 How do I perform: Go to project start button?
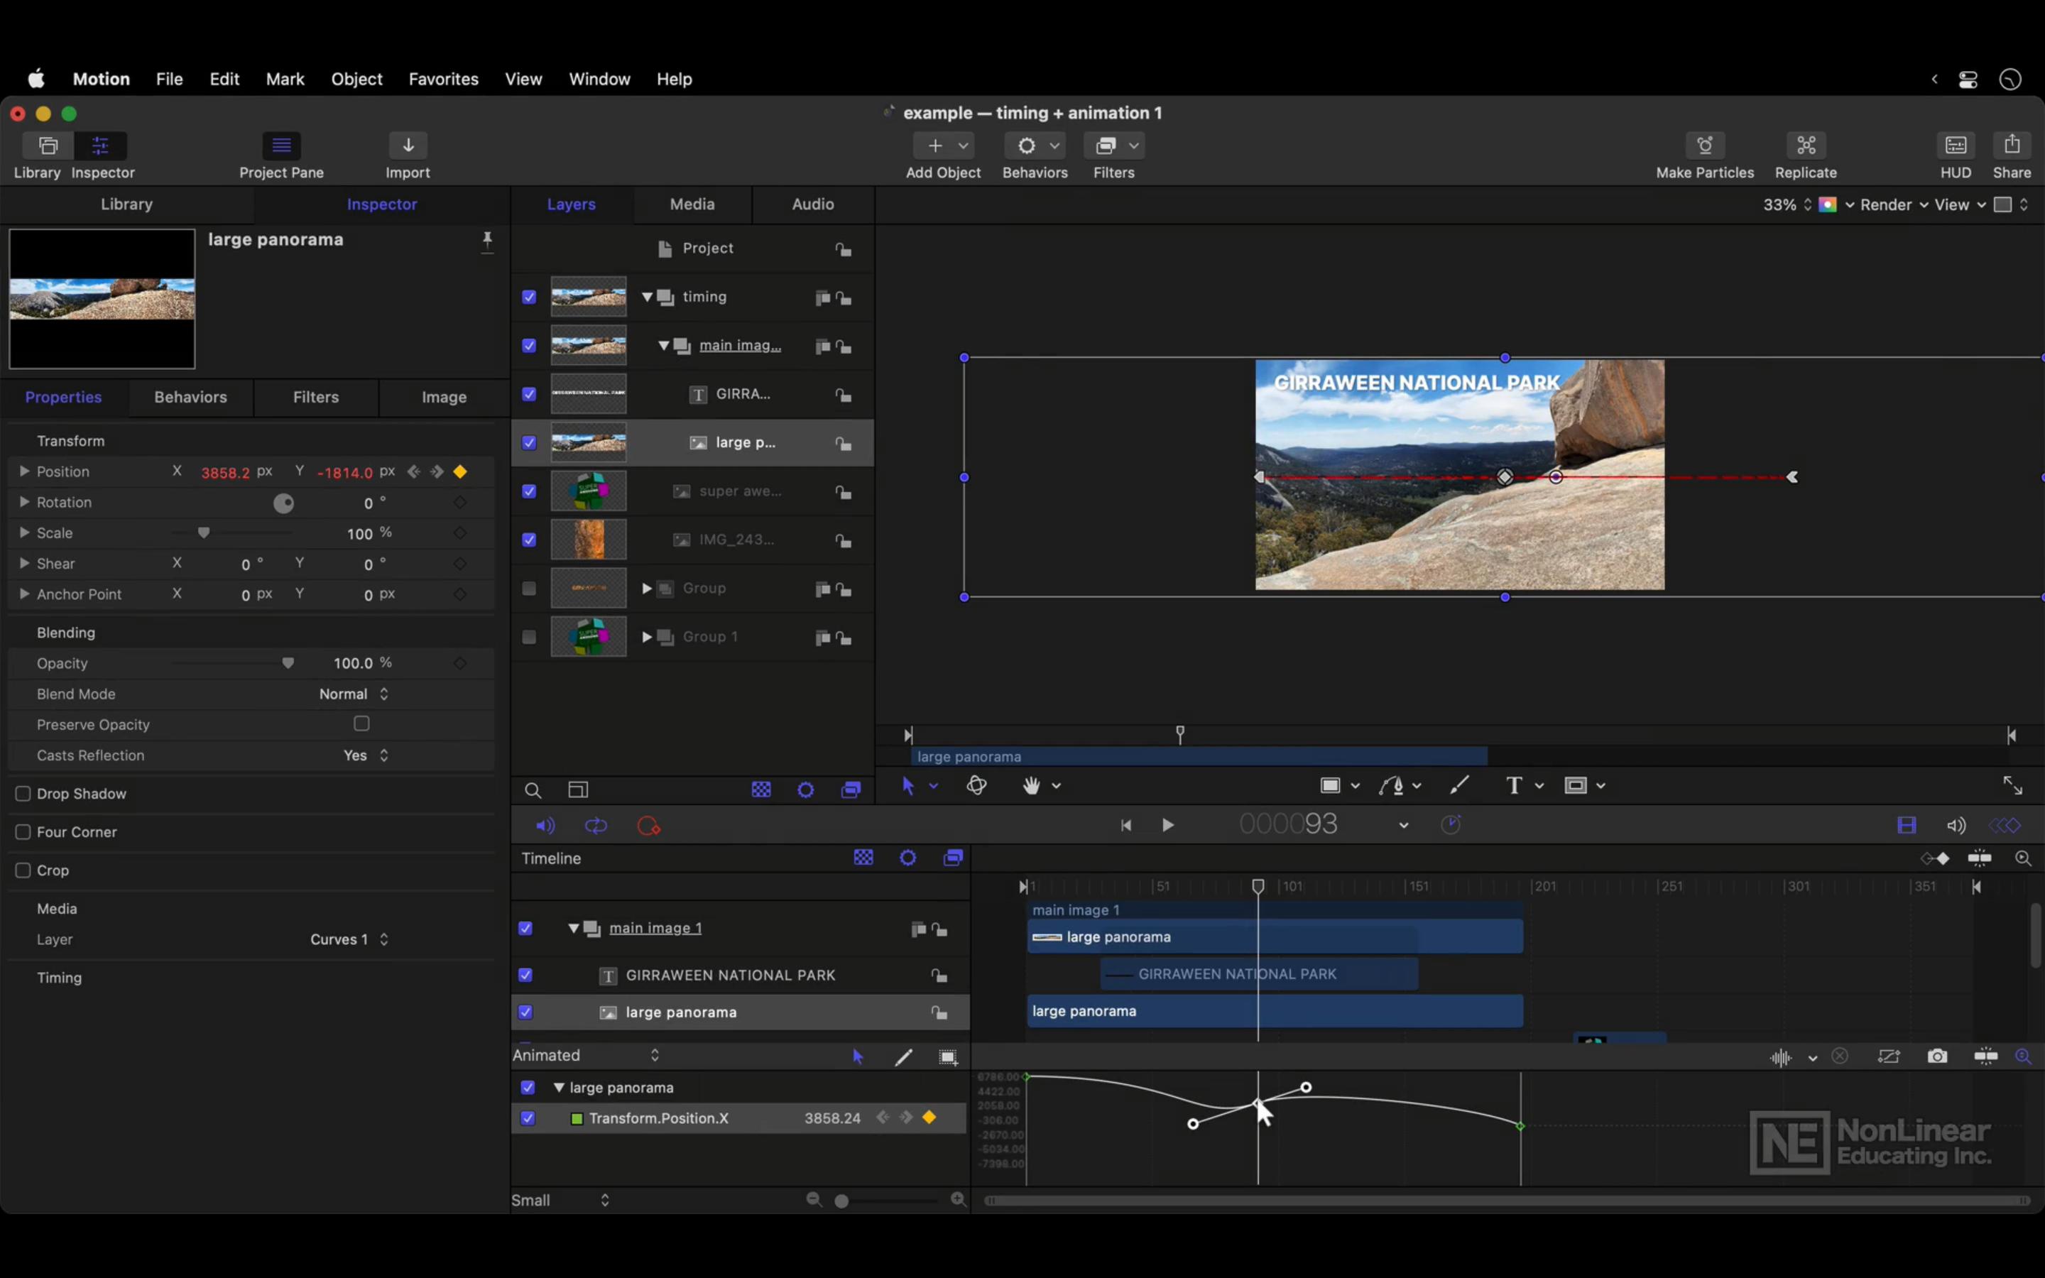coord(1125,826)
